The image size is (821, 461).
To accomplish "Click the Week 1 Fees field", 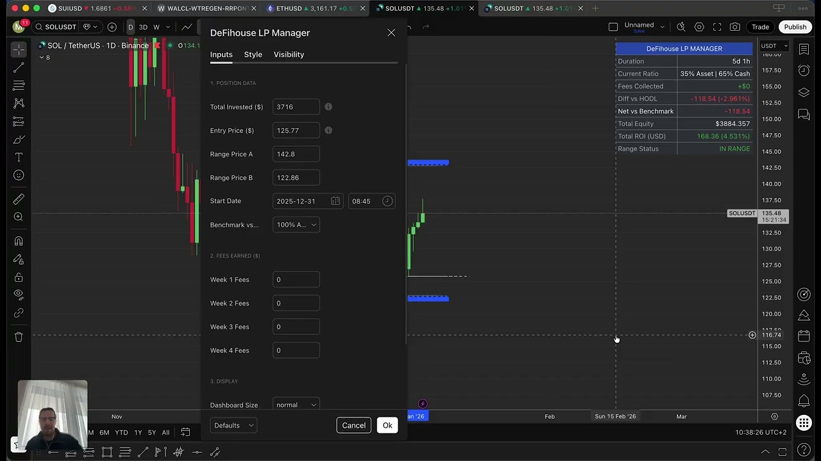I will click(296, 280).
